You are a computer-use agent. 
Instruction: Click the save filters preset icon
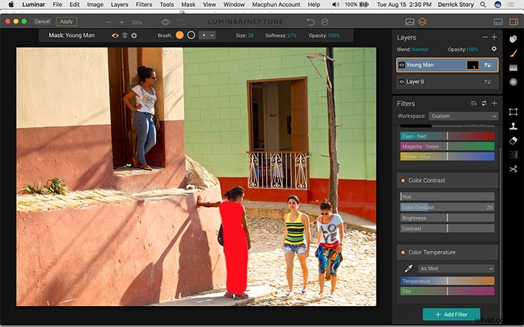[474, 103]
